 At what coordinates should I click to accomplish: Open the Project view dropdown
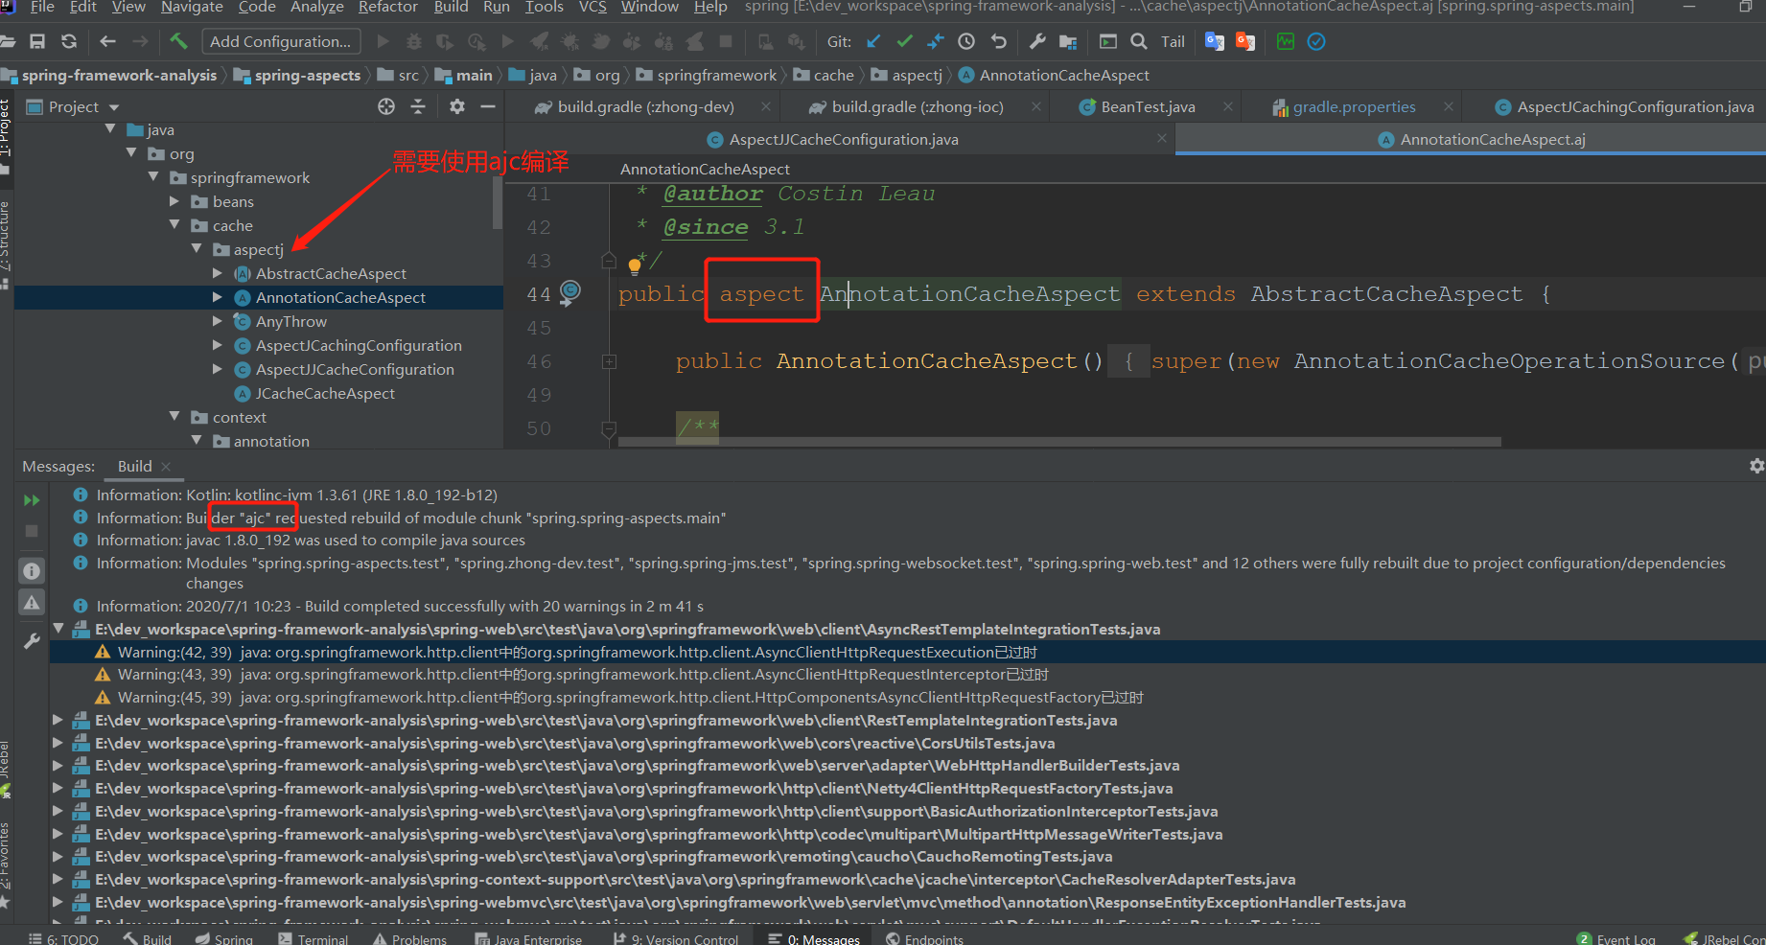[x=114, y=107]
